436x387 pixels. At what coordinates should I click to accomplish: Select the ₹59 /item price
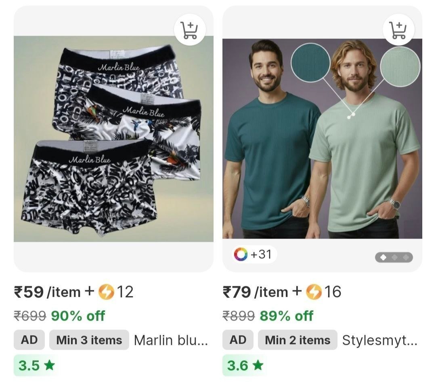[47, 292]
